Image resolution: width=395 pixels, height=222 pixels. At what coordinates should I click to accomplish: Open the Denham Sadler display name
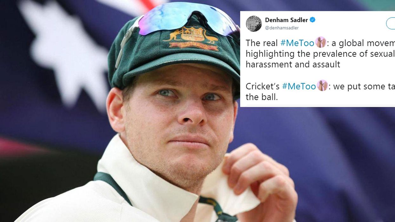click(286, 20)
